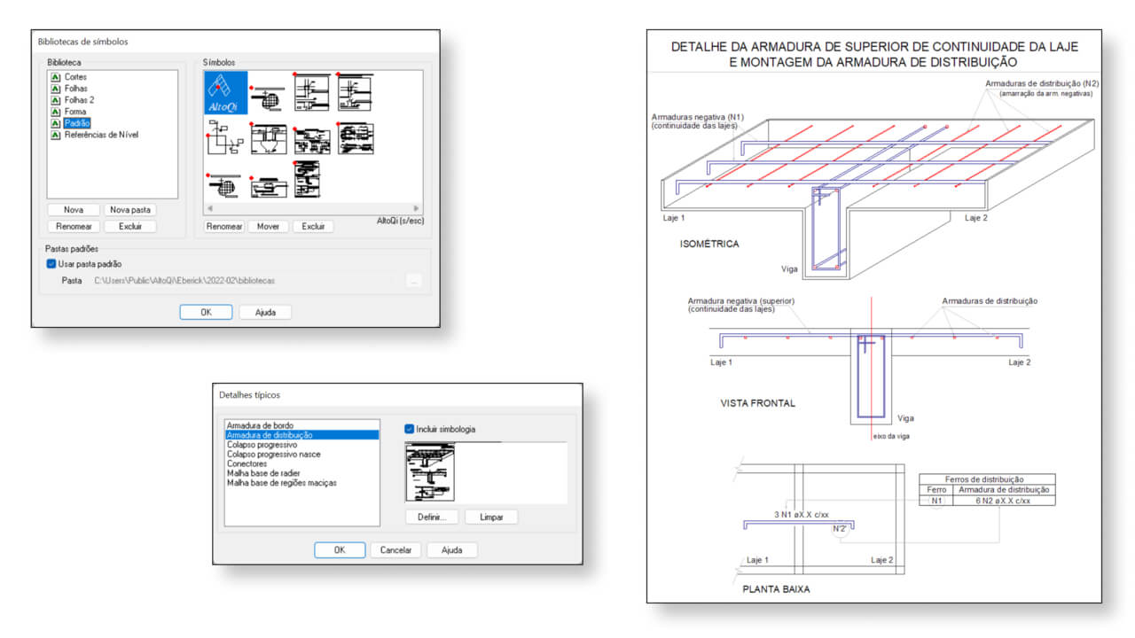Confirm Bibliotecas de símbolos with OK
Viewport: 1135px width, 638px height.
coord(206,312)
